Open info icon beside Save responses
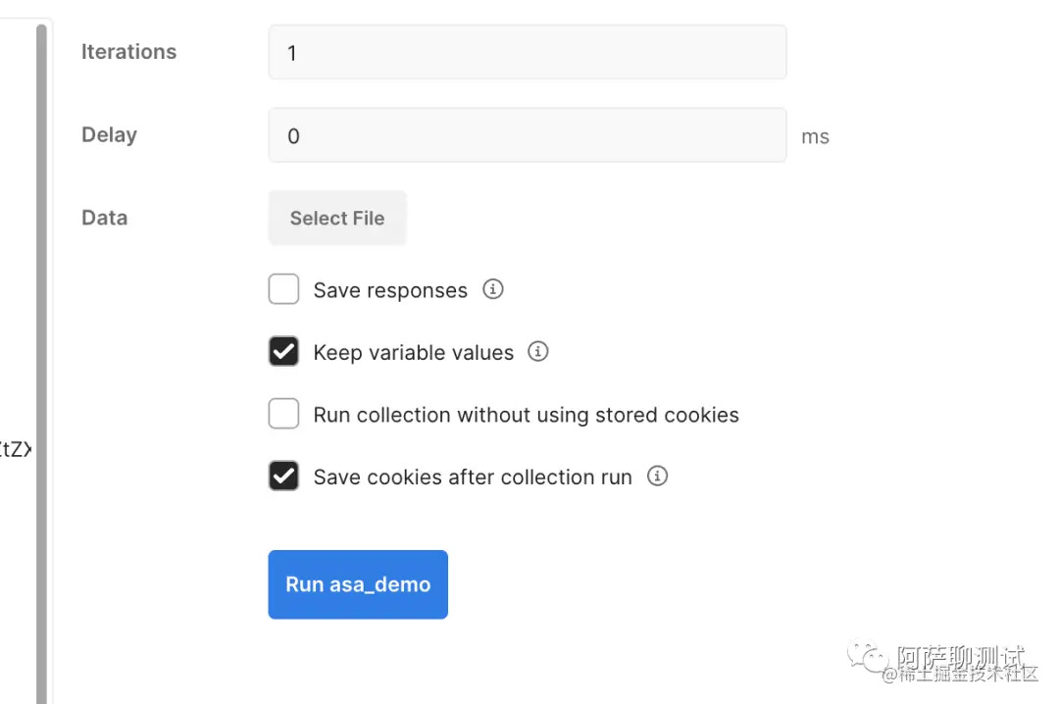Image resolution: width=1059 pixels, height=704 pixels. click(x=494, y=289)
